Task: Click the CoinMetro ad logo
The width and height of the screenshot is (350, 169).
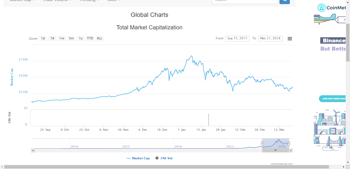Action: click(x=332, y=8)
